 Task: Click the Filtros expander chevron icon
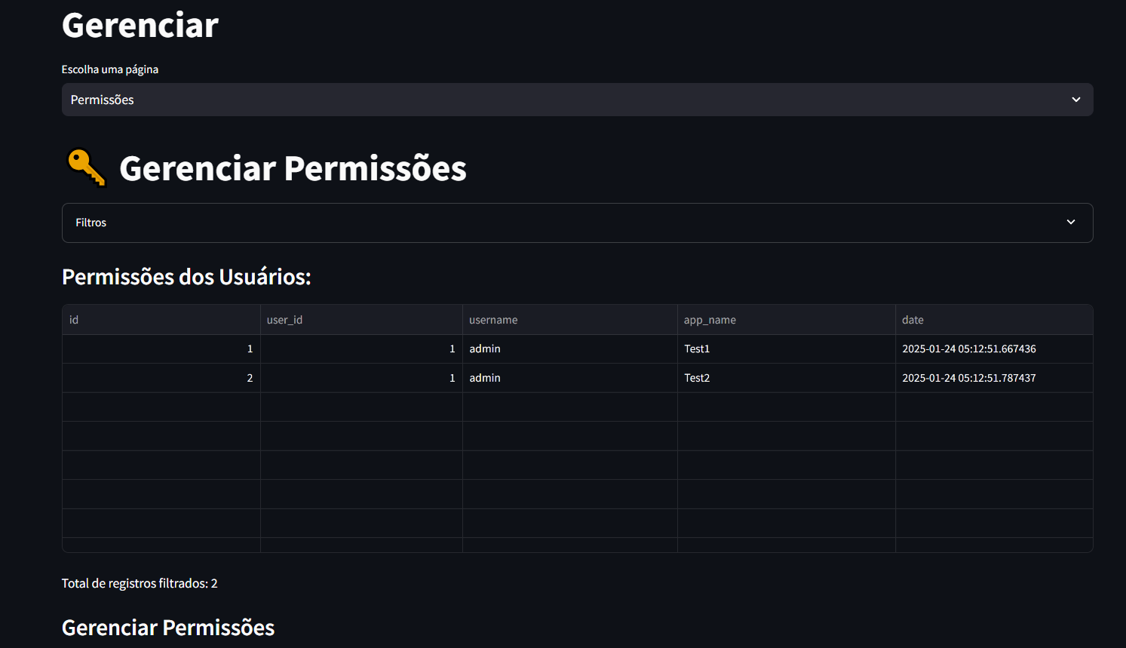(x=1071, y=223)
